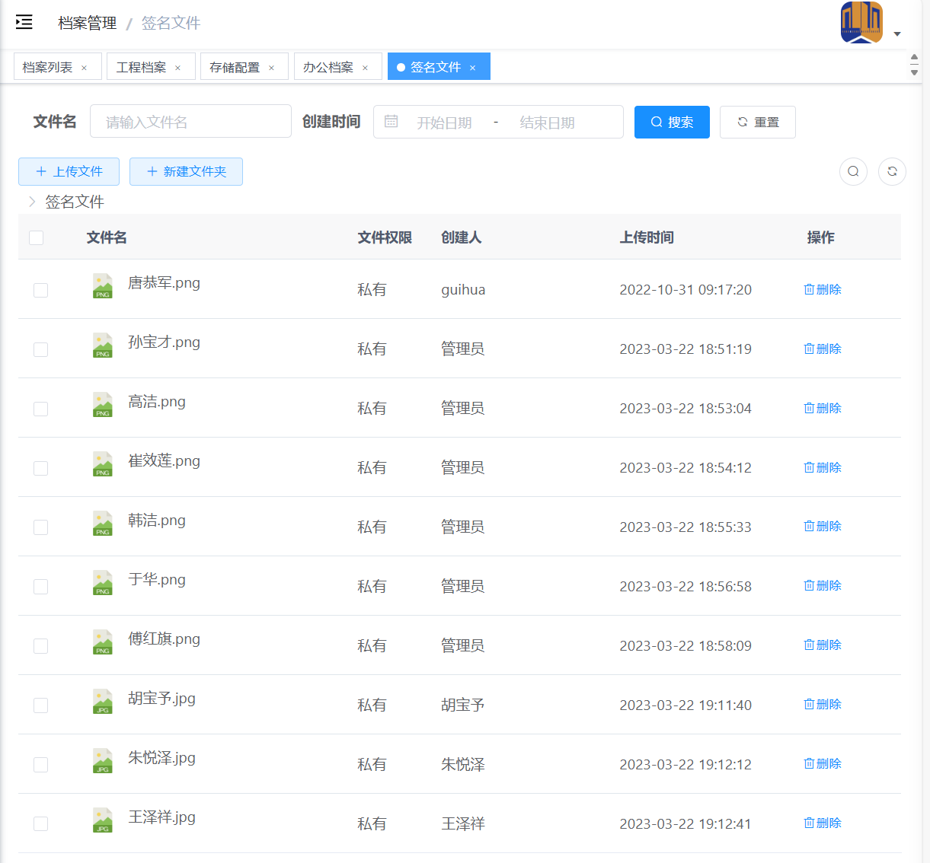Open the user avatar logo
Screen dimensions: 930x863
click(x=861, y=22)
